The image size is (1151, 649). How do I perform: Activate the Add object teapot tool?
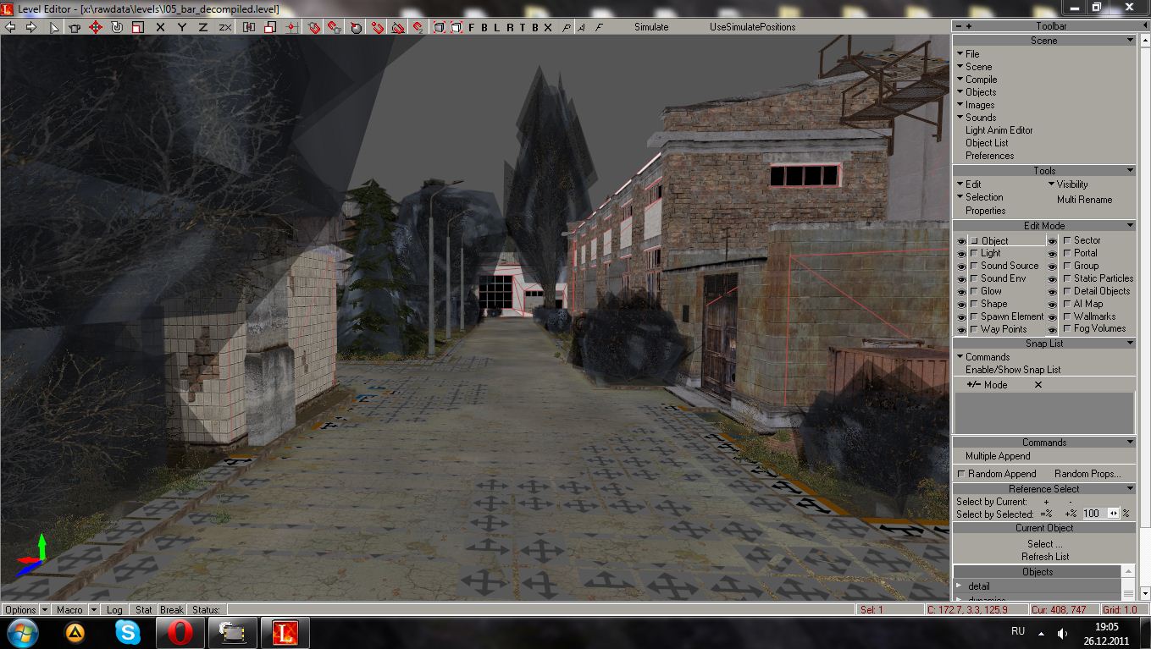(75, 27)
